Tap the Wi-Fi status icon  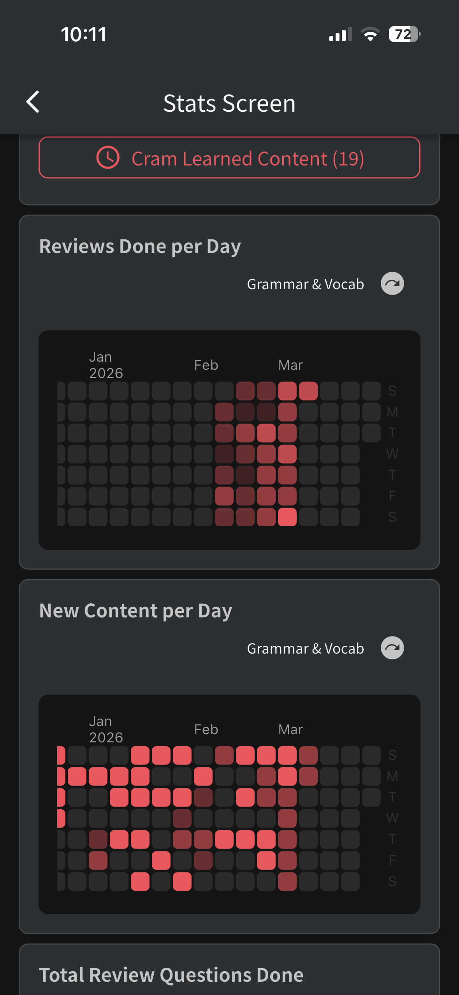pos(370,34)
